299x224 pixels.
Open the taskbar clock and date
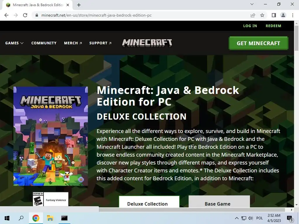tap(274, 218)
